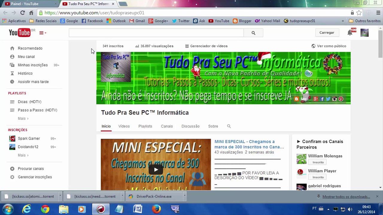Show hidden system tray icons
Image resolution: width=383 pixels, height=215 pixels.
point(328,209)
